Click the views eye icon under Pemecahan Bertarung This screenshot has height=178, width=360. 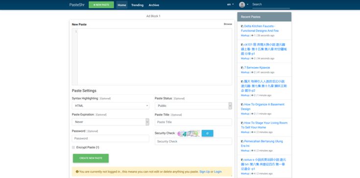point(252,151)
